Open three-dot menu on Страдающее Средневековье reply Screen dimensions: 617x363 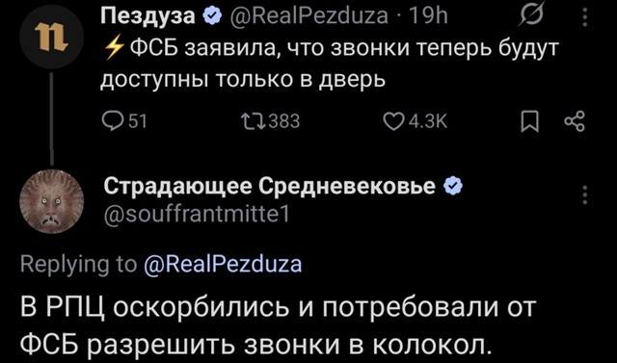(585, 195)
